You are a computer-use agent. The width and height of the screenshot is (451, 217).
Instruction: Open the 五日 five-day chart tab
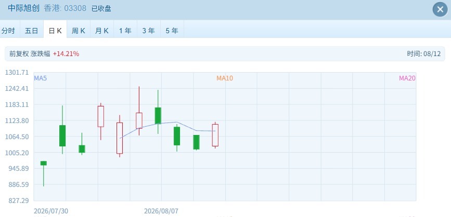[32, 31]
